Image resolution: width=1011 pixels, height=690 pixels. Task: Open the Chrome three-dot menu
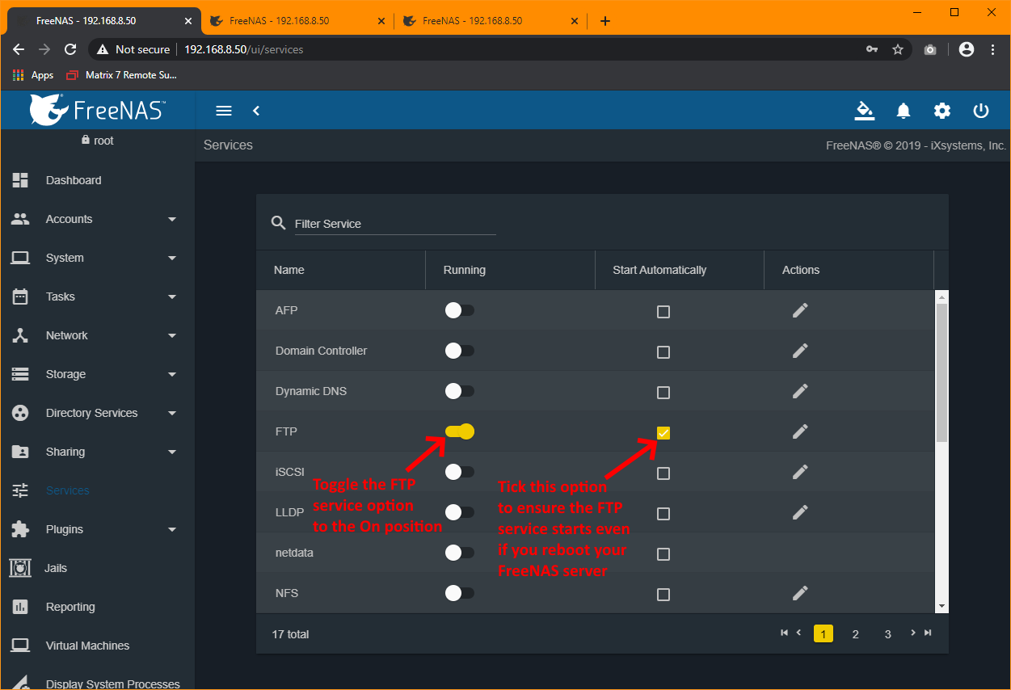[992, 49]
